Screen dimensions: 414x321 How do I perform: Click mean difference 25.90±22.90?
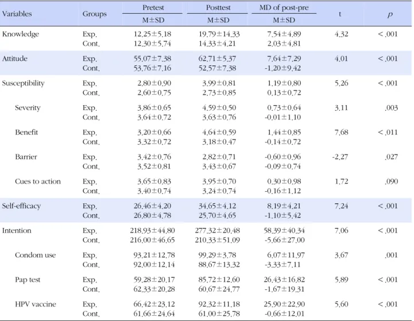[x=284, y=304]
